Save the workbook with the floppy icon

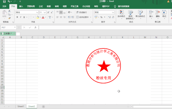[4, 1]
